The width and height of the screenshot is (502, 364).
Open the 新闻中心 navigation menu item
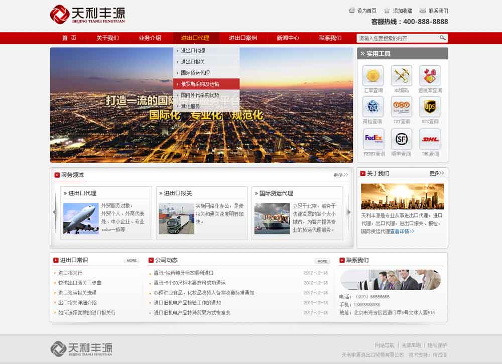[288, 38]
